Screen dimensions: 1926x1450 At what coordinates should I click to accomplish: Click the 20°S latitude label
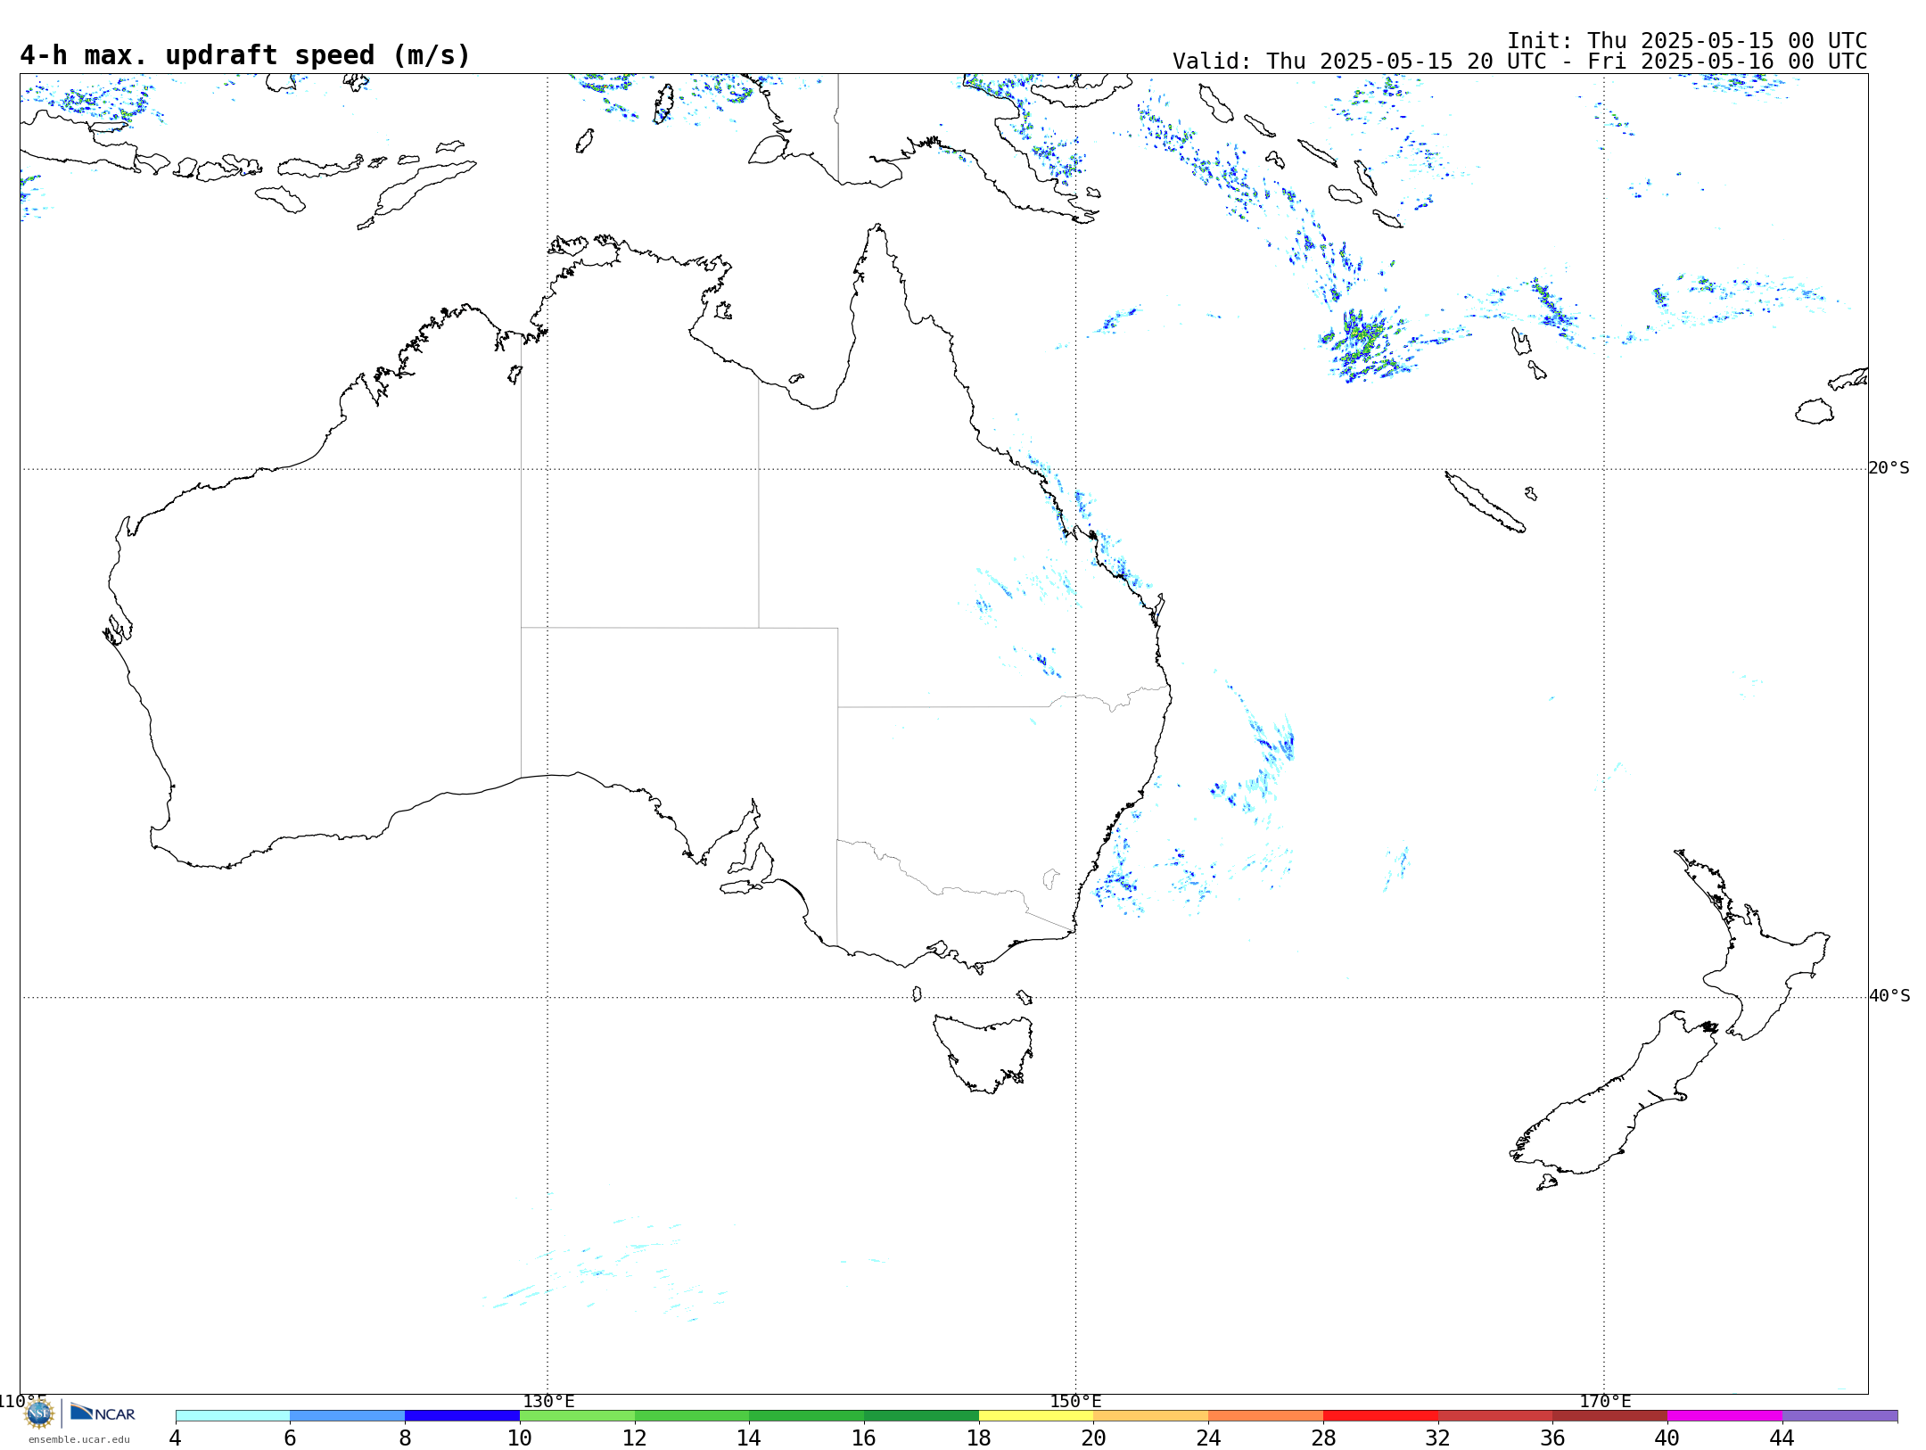[x=1889, y=468]
